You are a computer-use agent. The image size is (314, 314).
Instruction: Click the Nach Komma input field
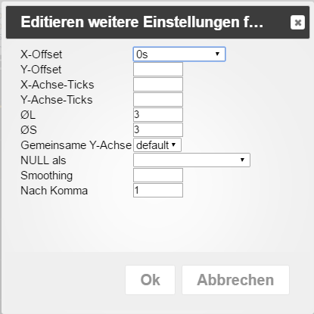[x=158, y=190]
